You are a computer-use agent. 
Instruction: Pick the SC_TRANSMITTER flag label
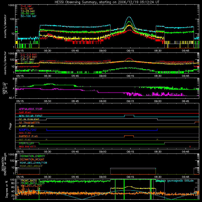(x=29, y=123)
